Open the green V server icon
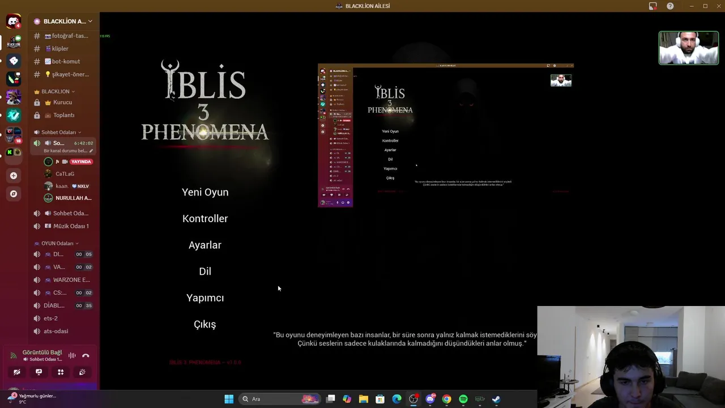The width and height of the screenshot is (725, 408). click(x=14, y=115)
